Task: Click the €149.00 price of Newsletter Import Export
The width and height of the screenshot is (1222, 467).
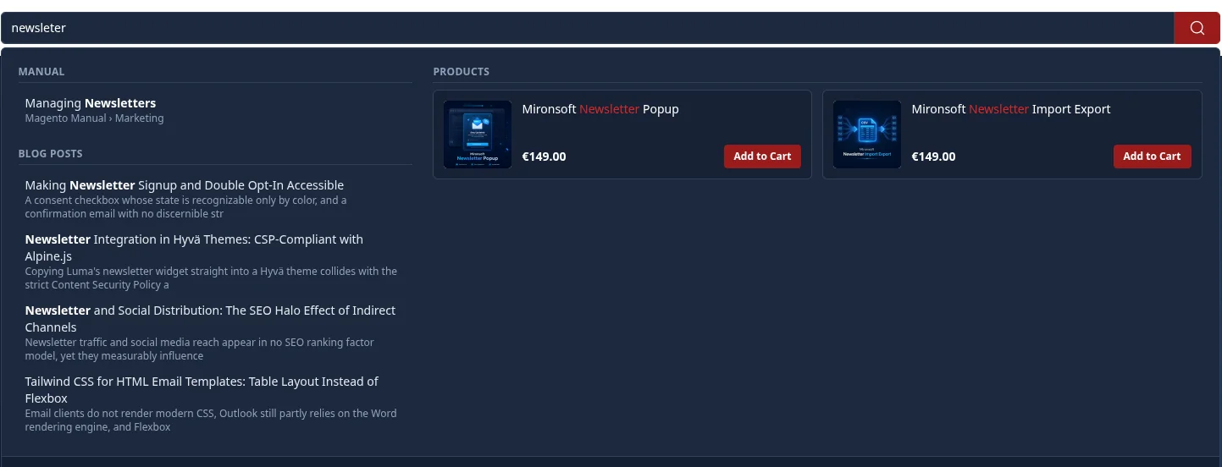Action: point(933,157)
